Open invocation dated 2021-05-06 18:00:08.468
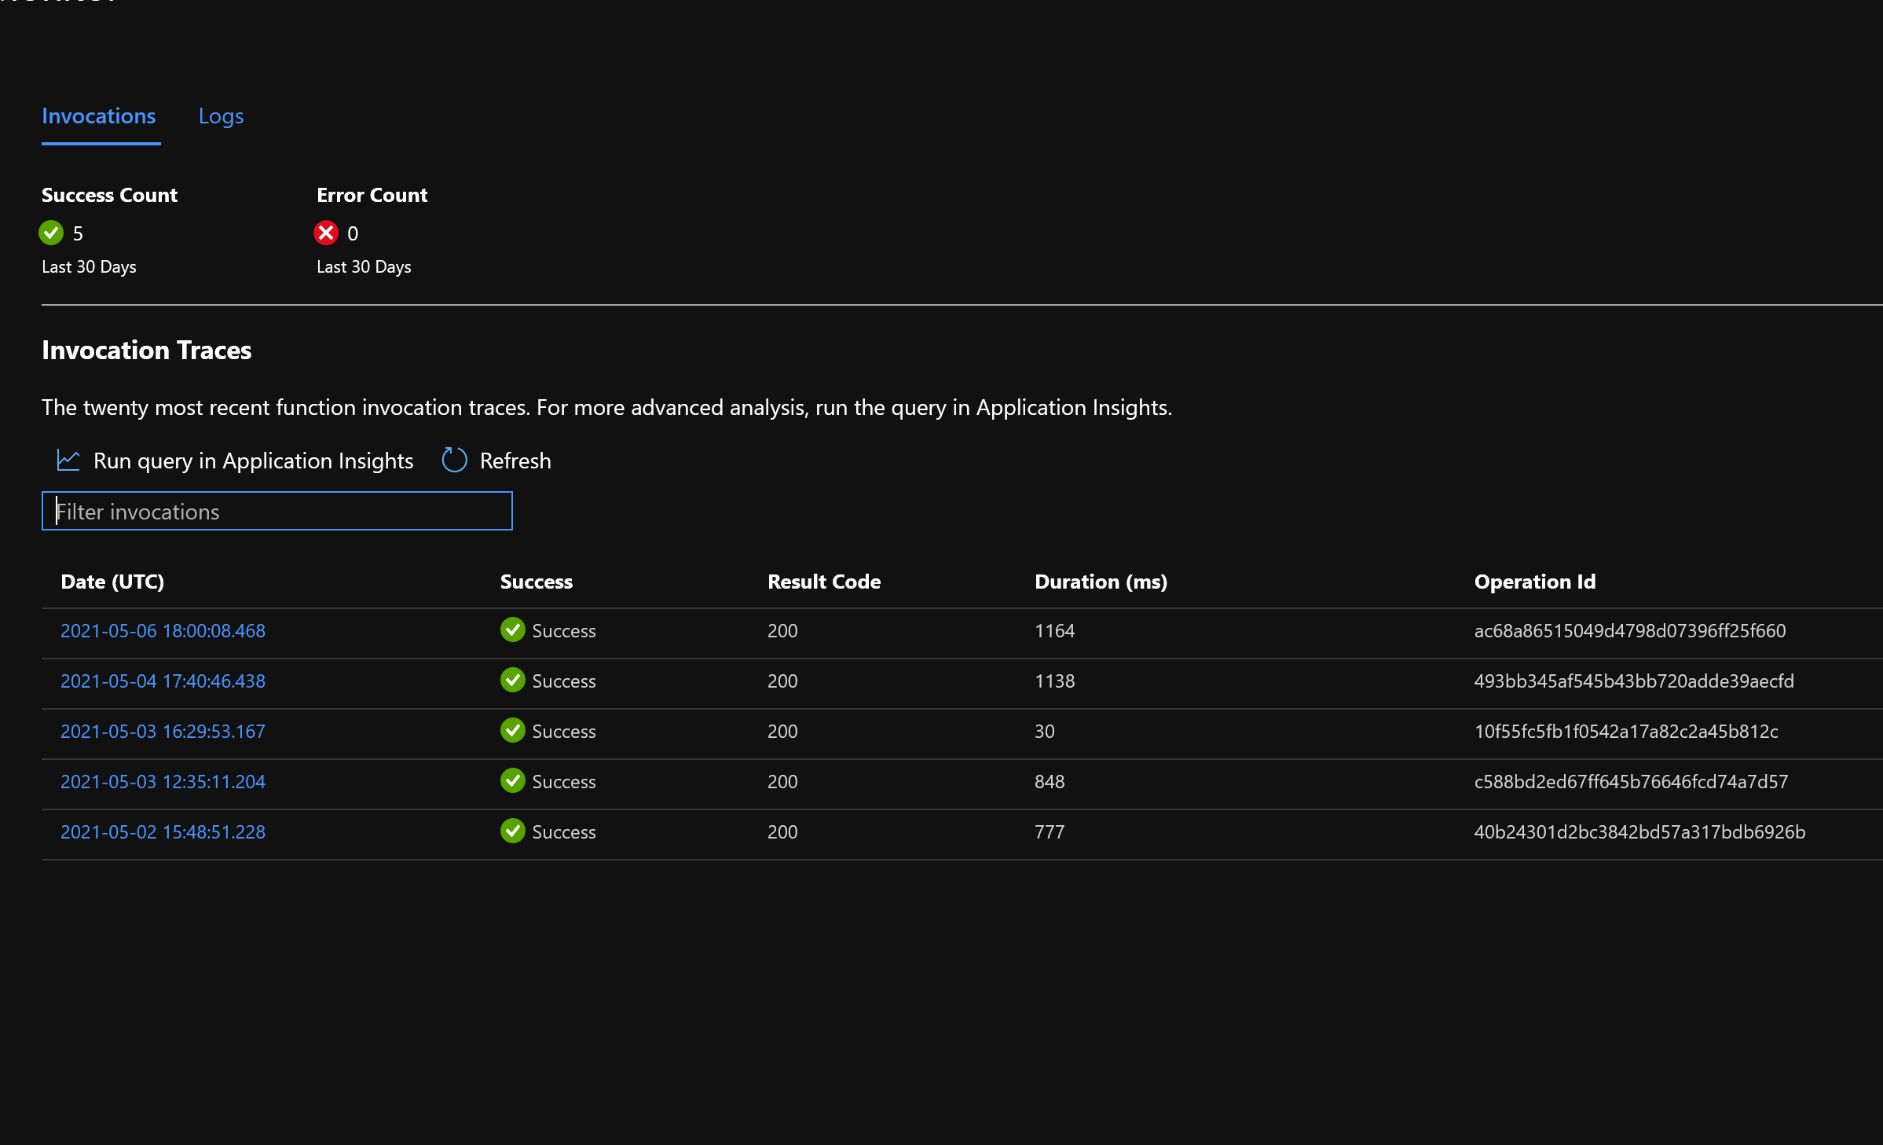 pyautogui.click(x=163, y=631)
